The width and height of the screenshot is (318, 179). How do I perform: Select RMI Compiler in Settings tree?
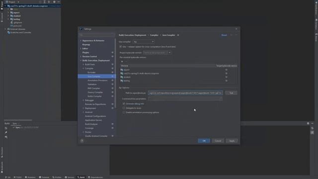coord(94,89)
